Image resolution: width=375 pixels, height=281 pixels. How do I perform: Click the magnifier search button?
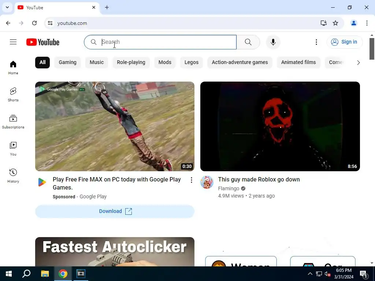point(248,42)
